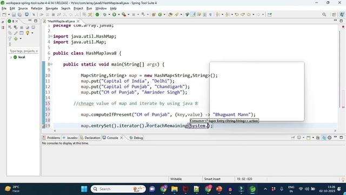Click the green Boot Dashboard relaunch icon
This screenshot has height=195, width=346.
[97, 15]
